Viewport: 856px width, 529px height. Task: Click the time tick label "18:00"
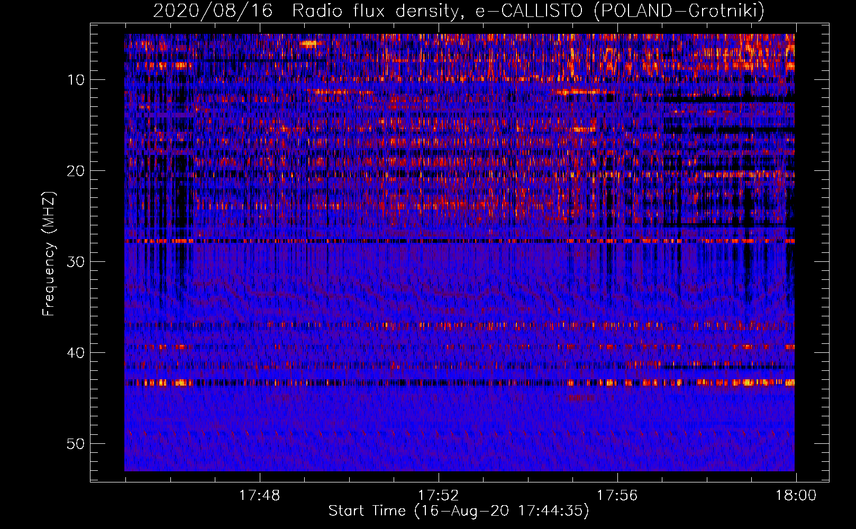tap(796, 496)
